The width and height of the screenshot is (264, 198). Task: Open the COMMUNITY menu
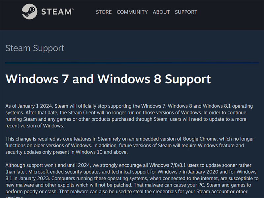132,12
